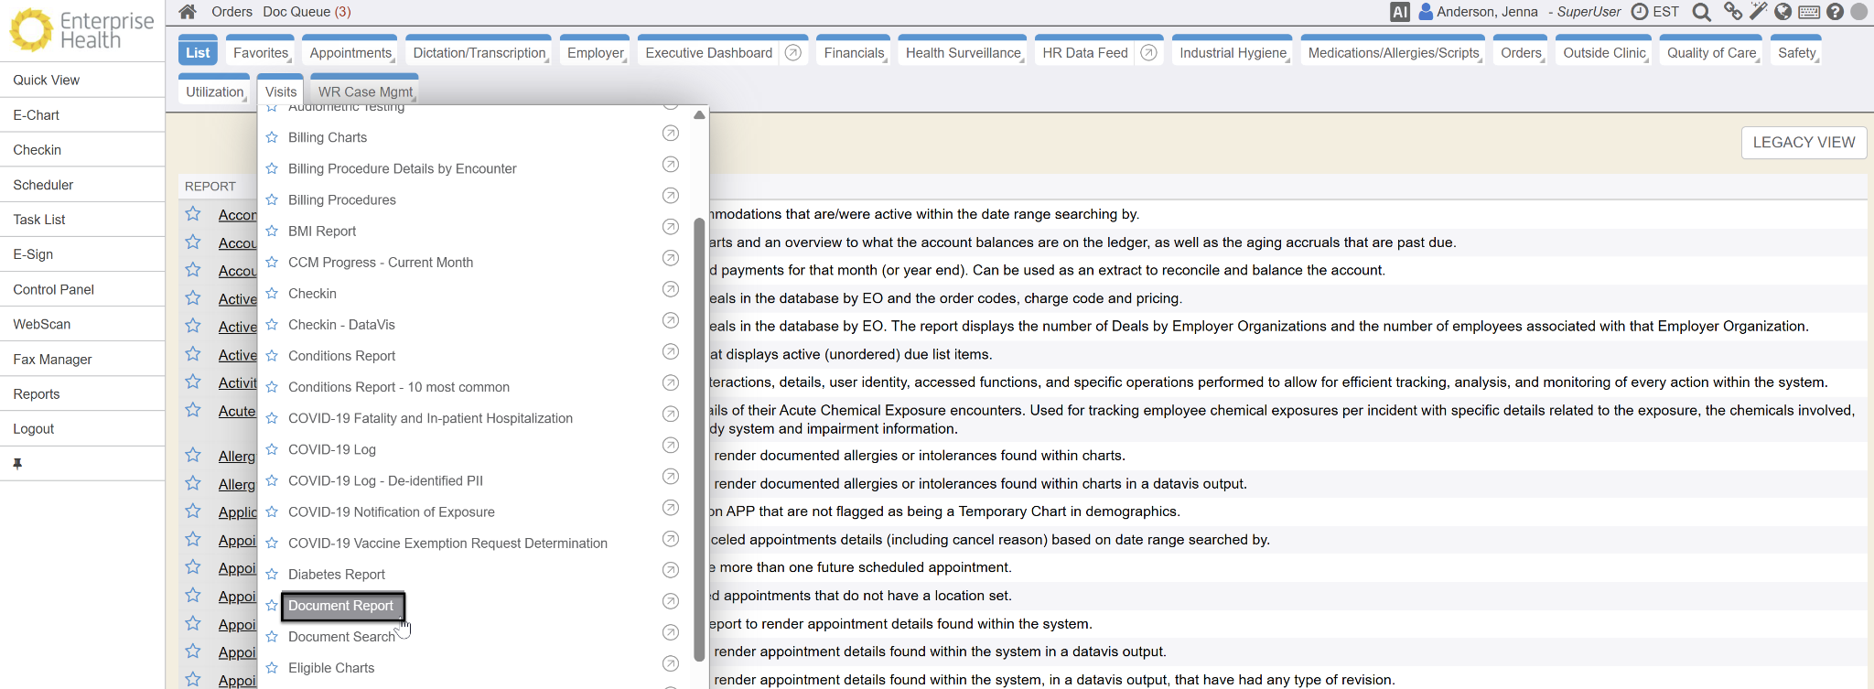The height and width of the screenshot is (689, 1874).
Task: Click the home icon in top bar
Action: click(188, 12)
